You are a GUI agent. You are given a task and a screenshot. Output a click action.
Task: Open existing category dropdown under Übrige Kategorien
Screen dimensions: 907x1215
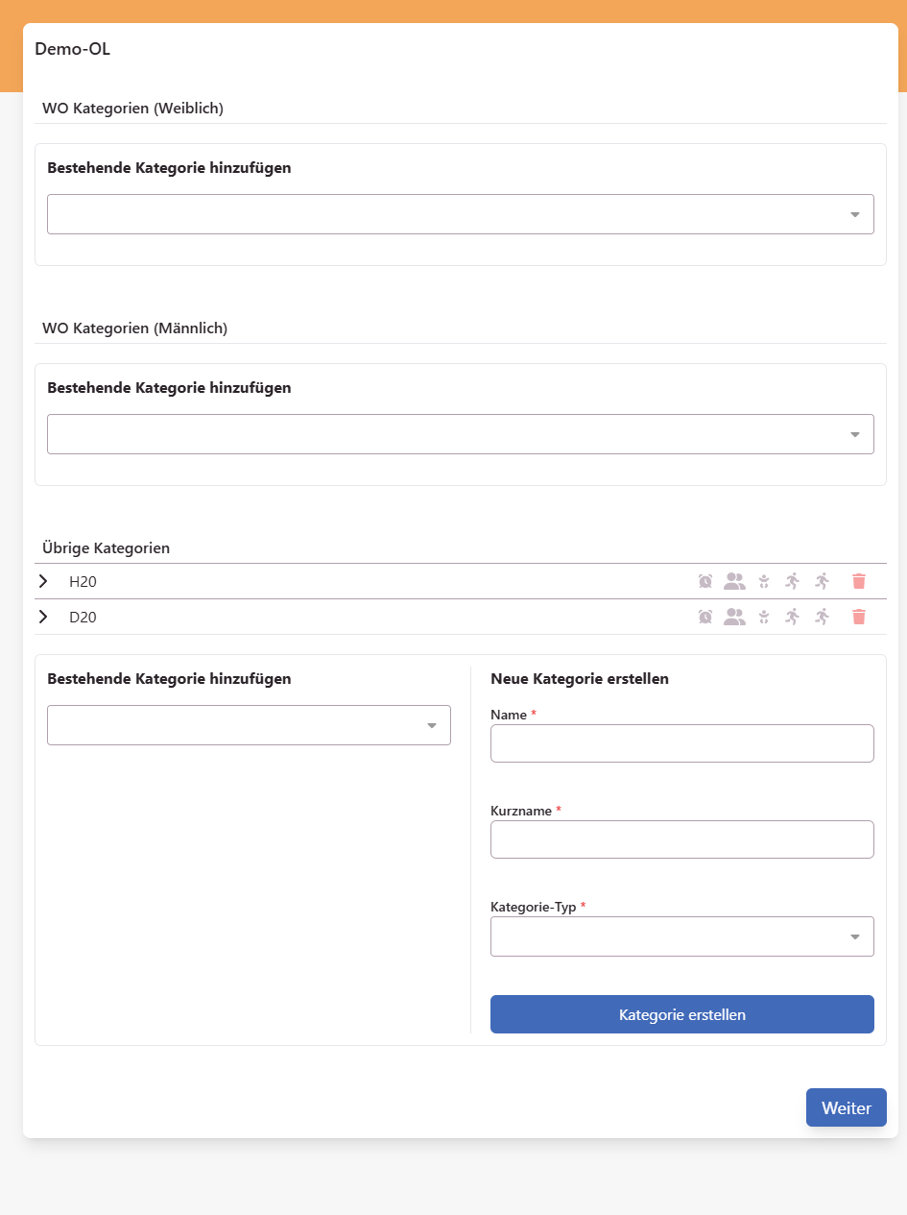(x=249, y=725)
